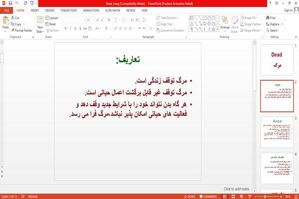Open the Shape Fill dropdown
The image size is (299, 199).
(249, 18)
